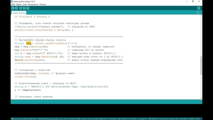Image resolution: width=213 pixels, height=120 pixels.
Task: Minimize the Arduino window
Action: pos(187,1)
